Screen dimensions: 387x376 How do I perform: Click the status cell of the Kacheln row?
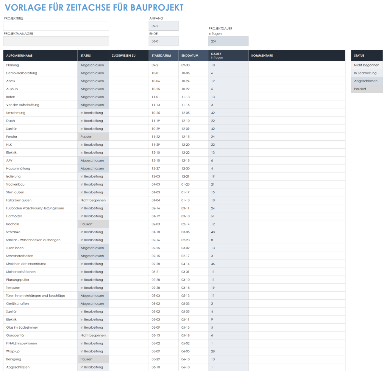(93, 224)
